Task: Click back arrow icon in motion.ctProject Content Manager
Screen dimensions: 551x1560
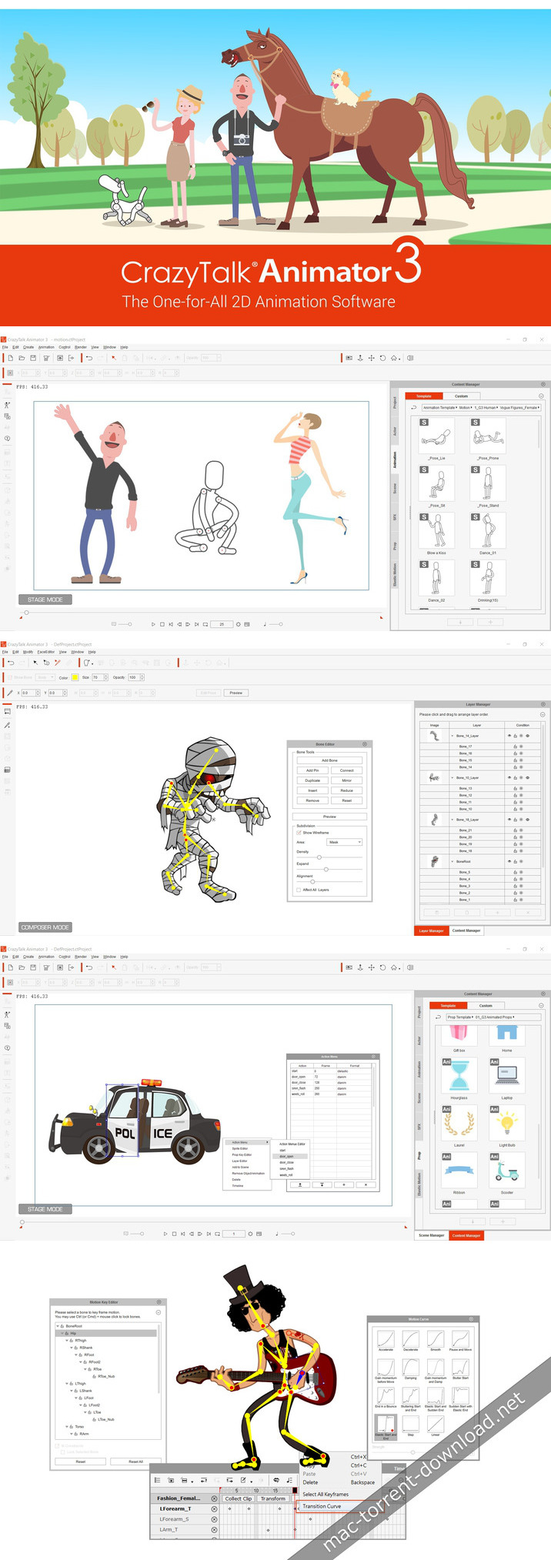Action: pyautogui.click(x=413, y=408)
